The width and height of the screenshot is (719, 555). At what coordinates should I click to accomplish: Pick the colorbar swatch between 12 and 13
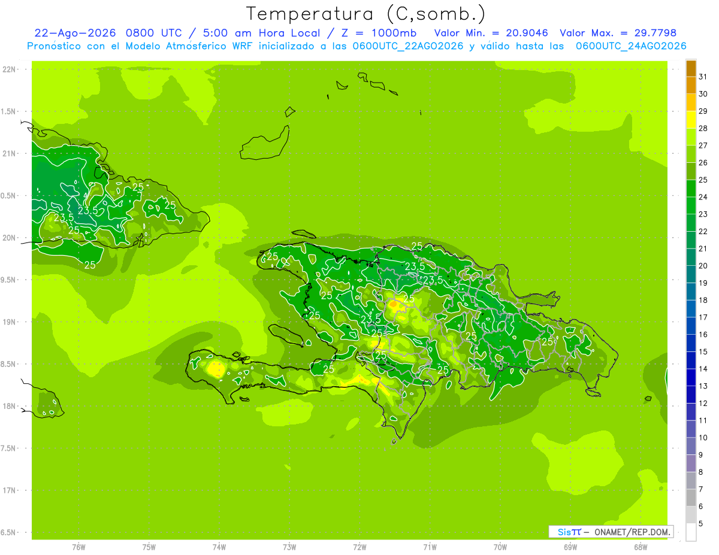691,395
